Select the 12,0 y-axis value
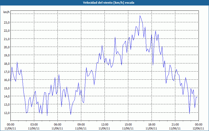209x131 pixels. pyautogui.click(x=7, y=113)
